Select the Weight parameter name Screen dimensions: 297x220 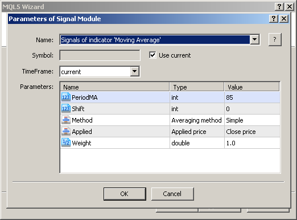click(81, 143)
